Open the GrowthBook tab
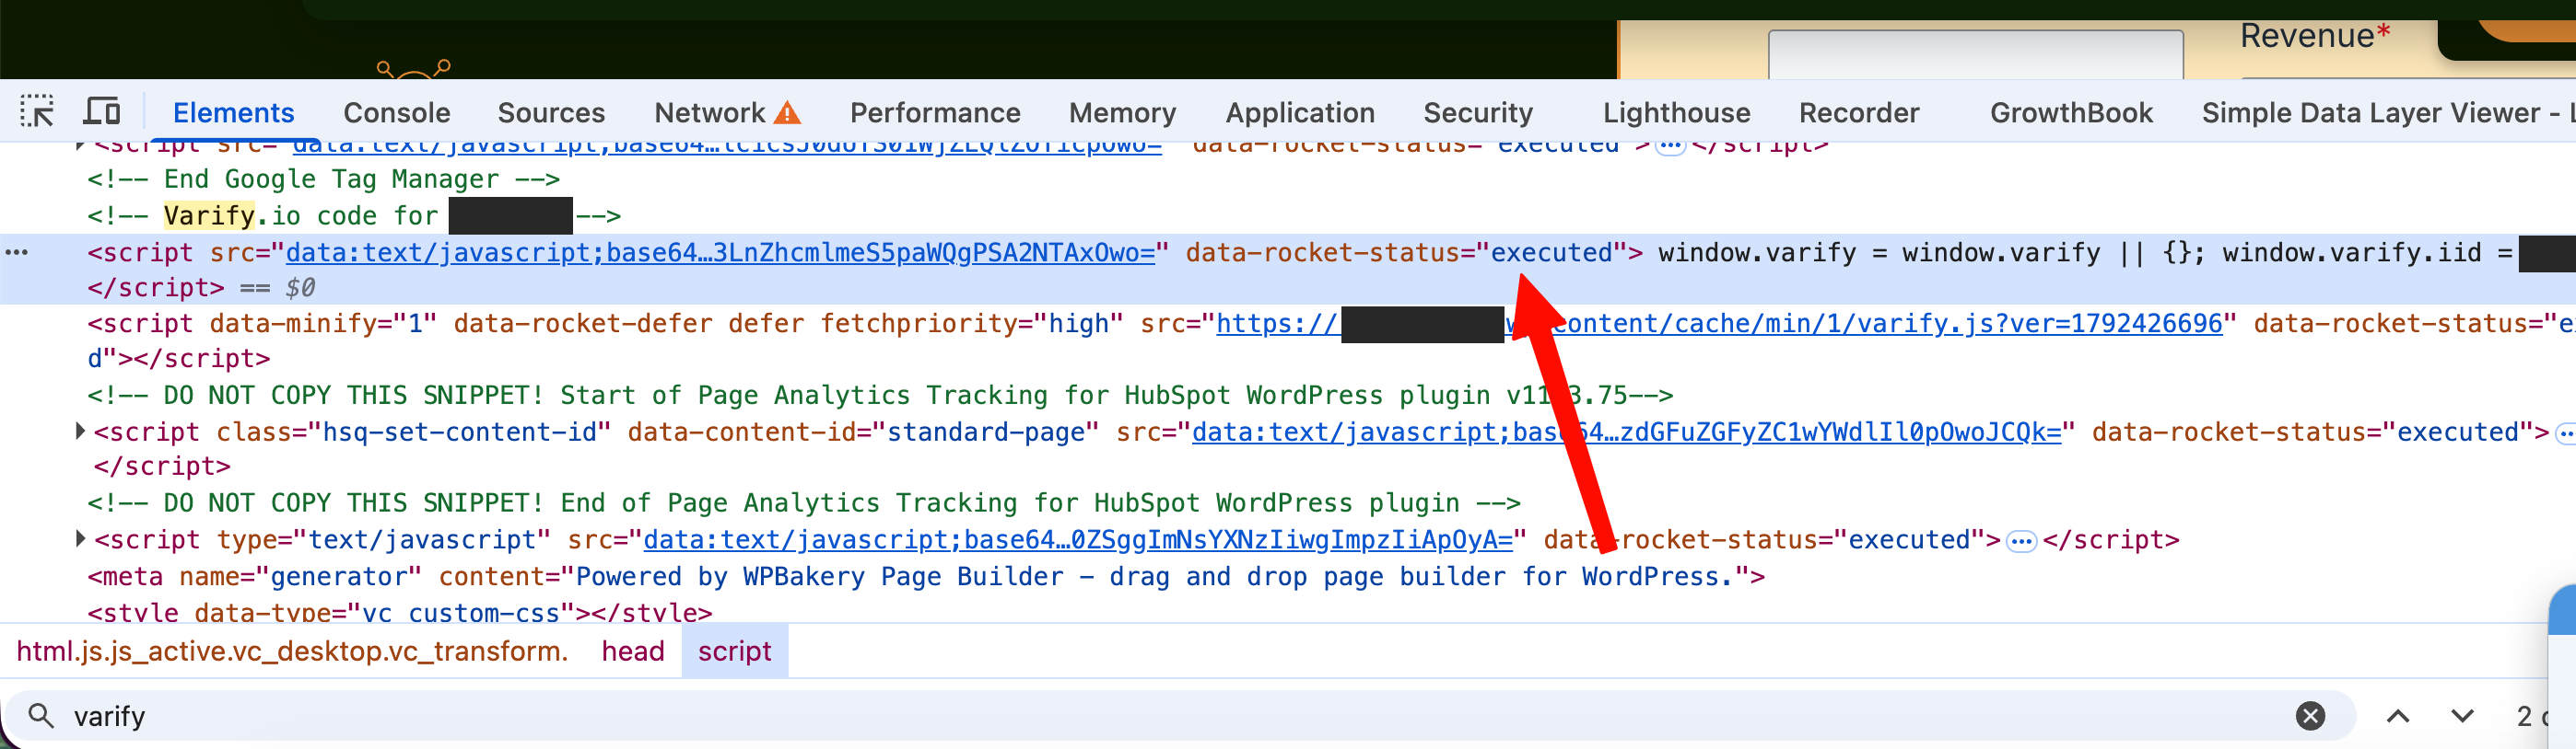This screenshot has height=749, width=2576. pyautogui.click(x=2071, y=113)
